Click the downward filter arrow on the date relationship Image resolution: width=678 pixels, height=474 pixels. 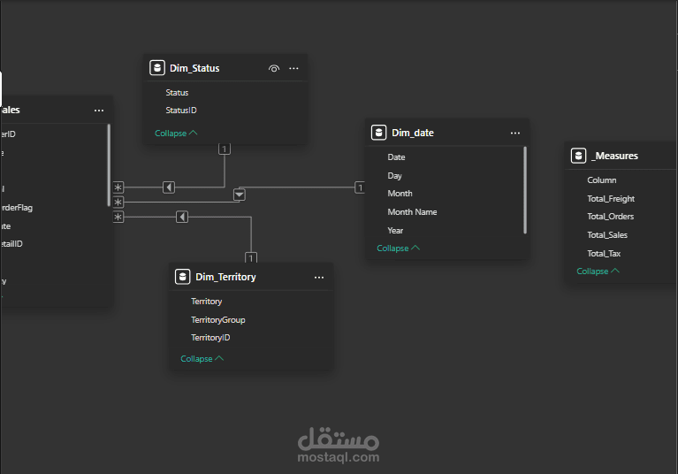pyautogui.click(x=240, y=195)
